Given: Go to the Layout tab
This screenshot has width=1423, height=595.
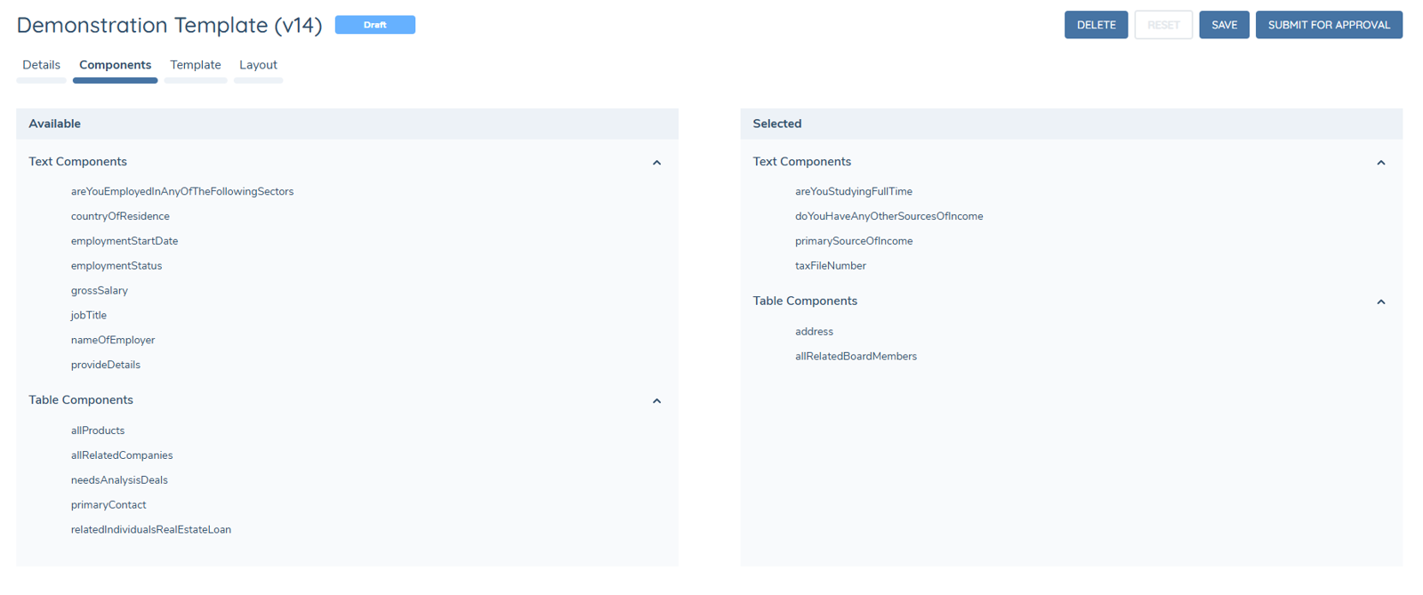Looking at the screenshot, I should point(258,65).
